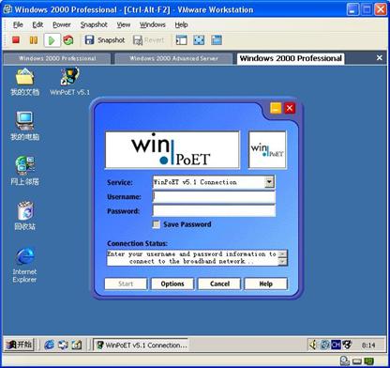Click the Username input field
Viewport: 390px width, 368px height.
(x=214, y=197)
